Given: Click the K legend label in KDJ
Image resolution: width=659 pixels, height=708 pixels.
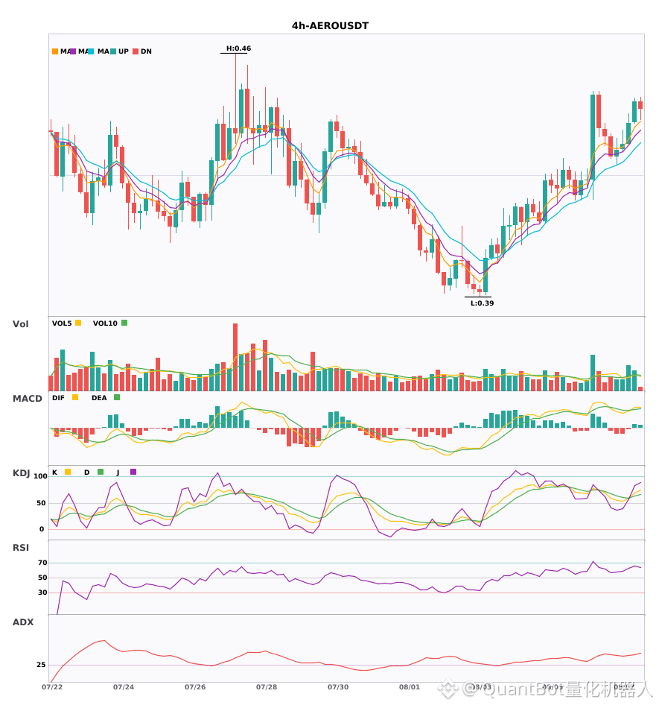Looking at the screenshot, I should coord(54,472).
